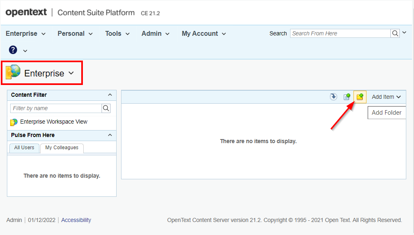Click the Content Filter magnifier icon
This screenshot has height=235, width=414.
[106, 108]
